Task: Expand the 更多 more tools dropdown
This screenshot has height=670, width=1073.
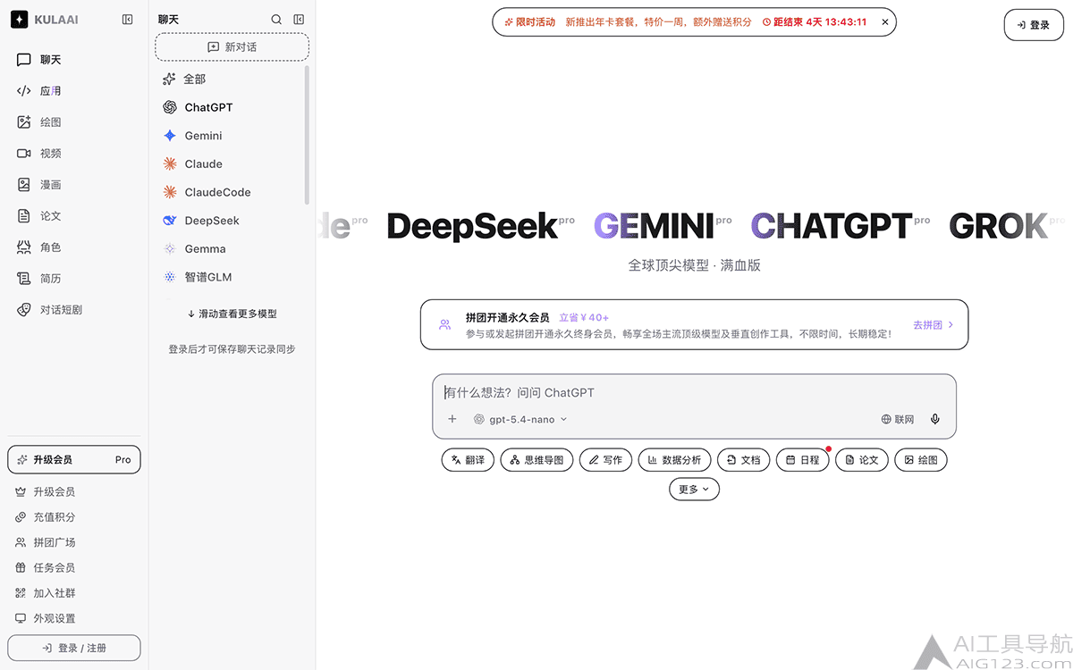Action: click(694, 489)
